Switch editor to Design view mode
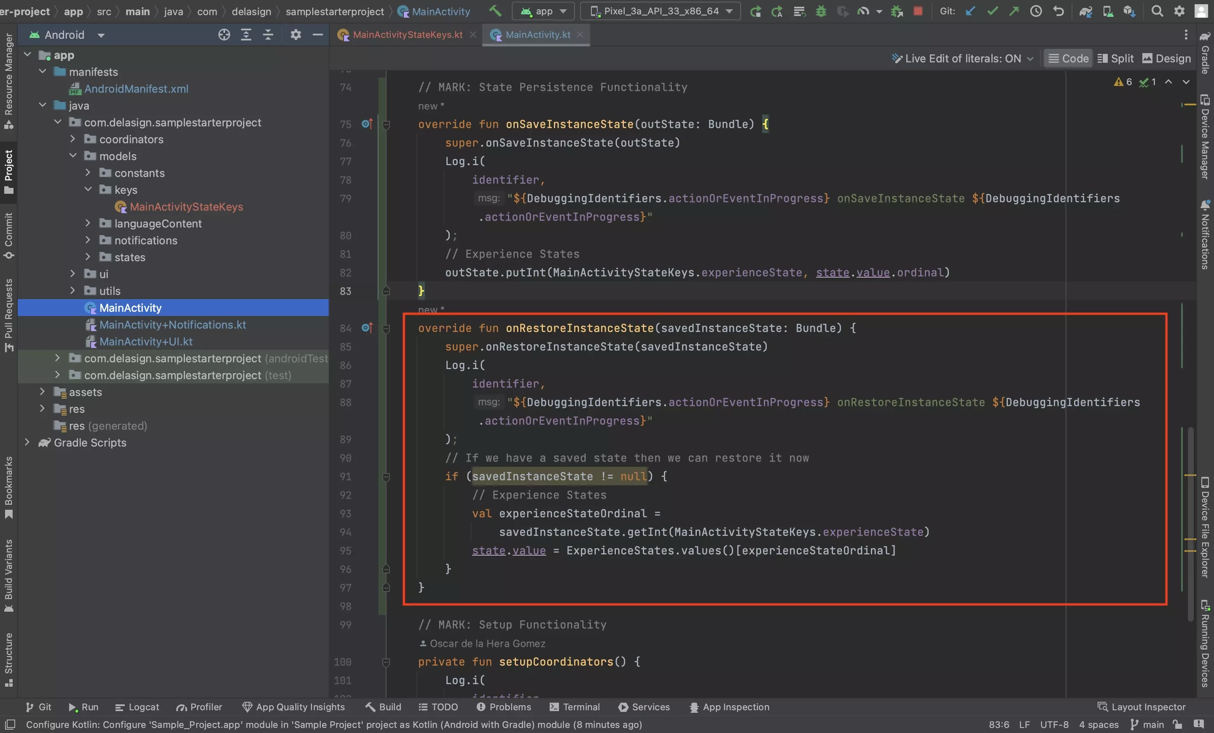This screenshot has width=1214, height=733. [1166, 58]
